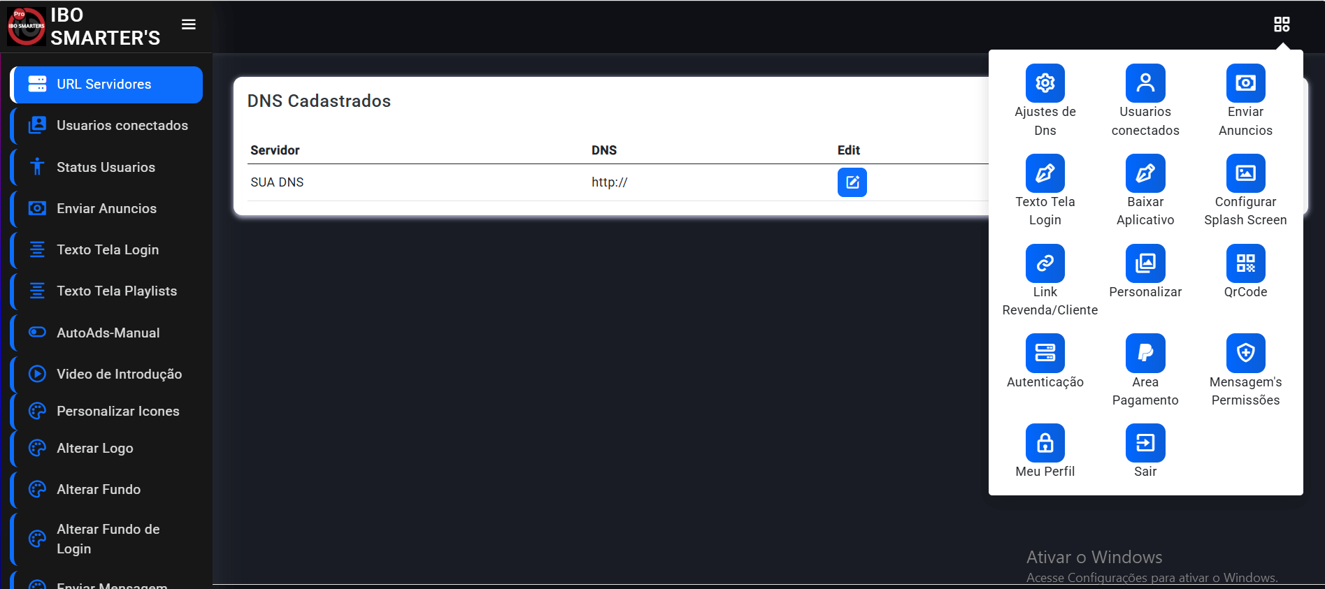Viewport: 1325px width, 589px height.
Task: Click the IBO Smarter's logo image
Action: click(27, 27)
